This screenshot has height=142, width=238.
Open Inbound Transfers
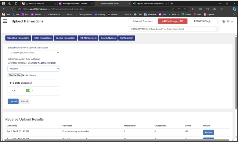point(142,21)
